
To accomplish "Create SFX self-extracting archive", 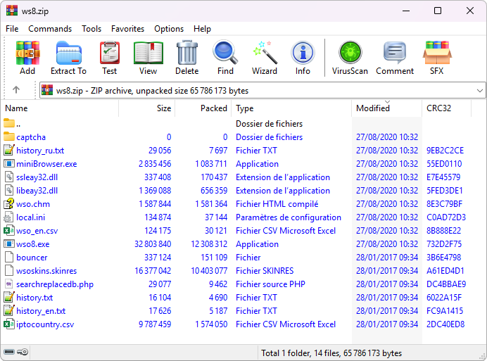I will pos(436,58).
